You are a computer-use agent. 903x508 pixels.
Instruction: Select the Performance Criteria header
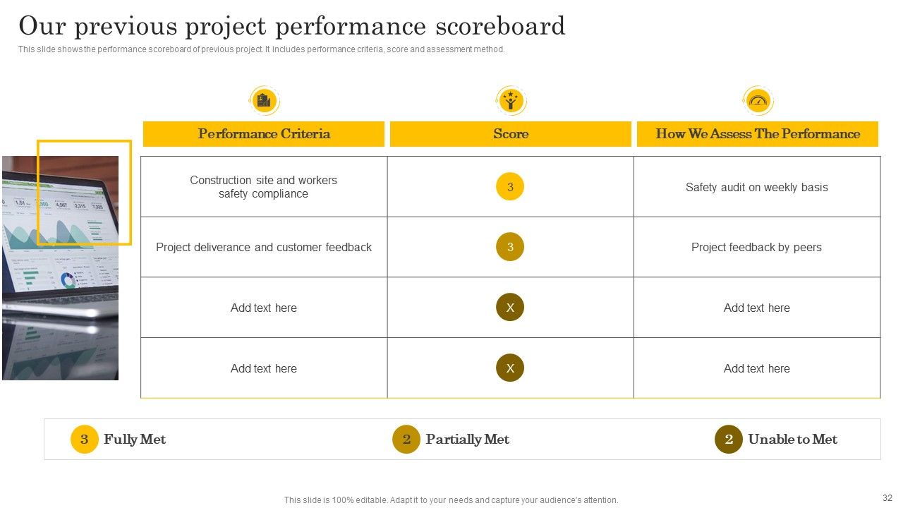[264, 134]
